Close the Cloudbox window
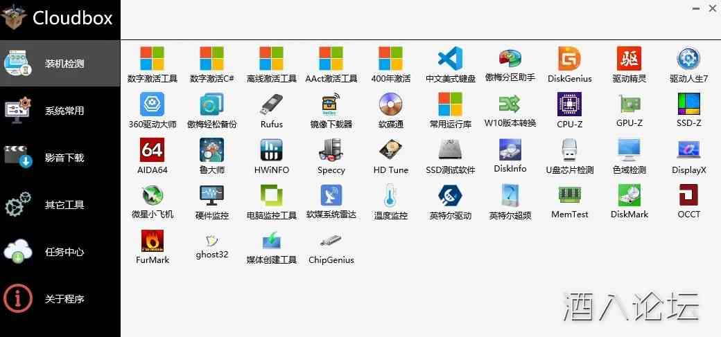Image resolution: width=721 pixels, height=337 pixels. click(x=711, y=9)
